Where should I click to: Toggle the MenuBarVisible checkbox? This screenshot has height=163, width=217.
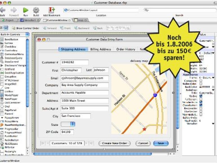click(201, 102)
